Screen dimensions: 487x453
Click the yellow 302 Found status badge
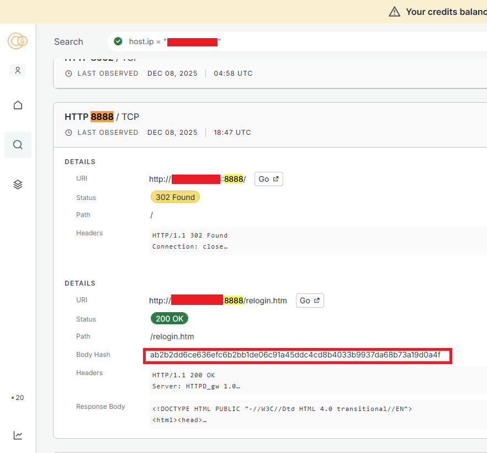(x=175, y=197)
